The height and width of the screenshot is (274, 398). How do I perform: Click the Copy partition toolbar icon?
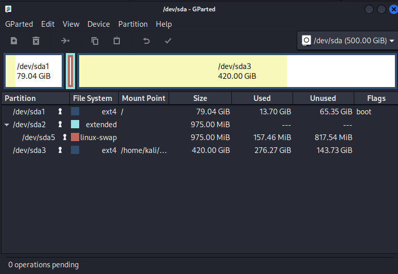click(95, 41)
